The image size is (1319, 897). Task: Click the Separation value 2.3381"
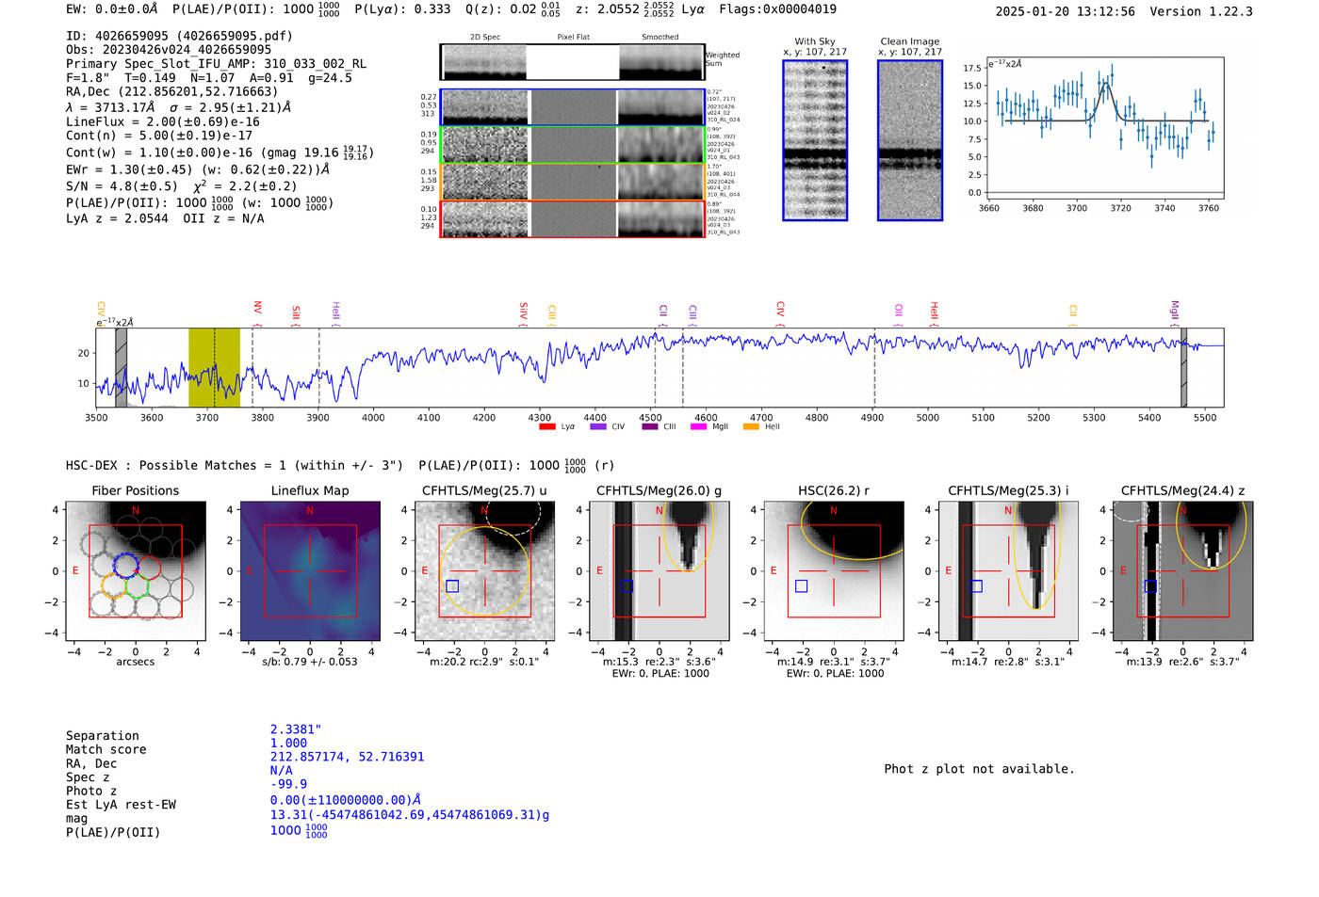[296, 729]
